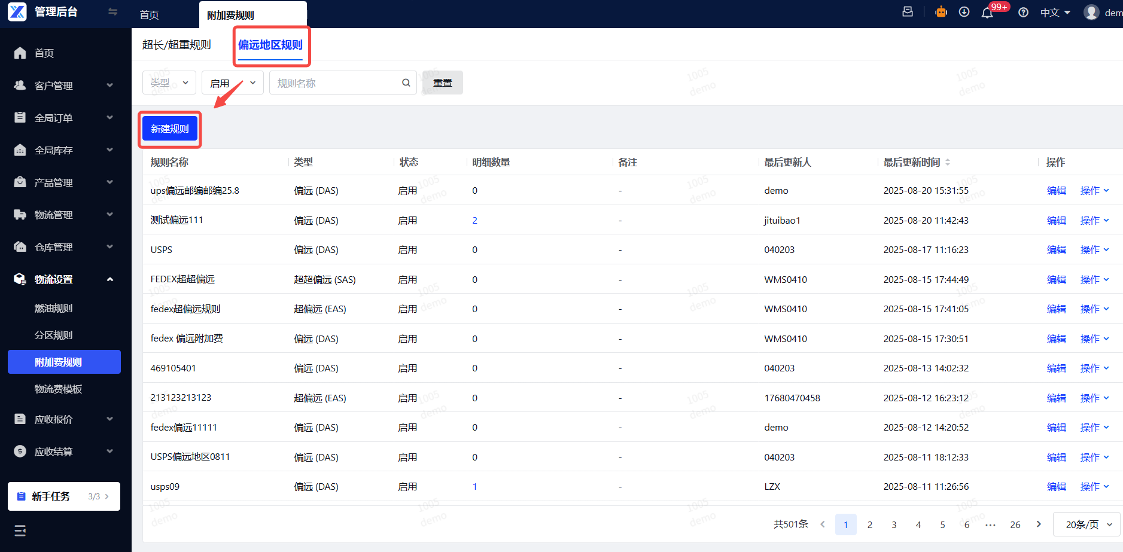
Task: Open 燃油规则 in the sidebar
Action: click(x=53, y=309)
